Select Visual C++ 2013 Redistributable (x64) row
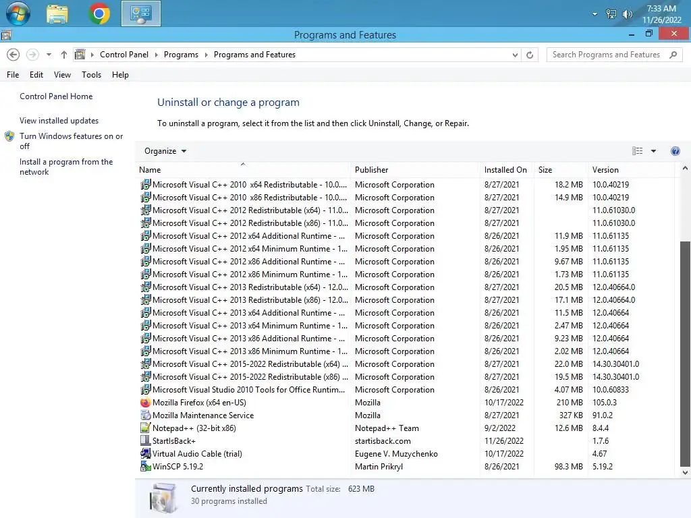The height and width of the screenshot is (518, 691). point(406,287)
